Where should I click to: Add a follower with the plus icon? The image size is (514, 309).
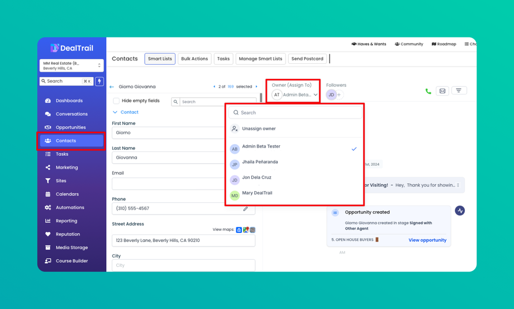click(339, 94)
